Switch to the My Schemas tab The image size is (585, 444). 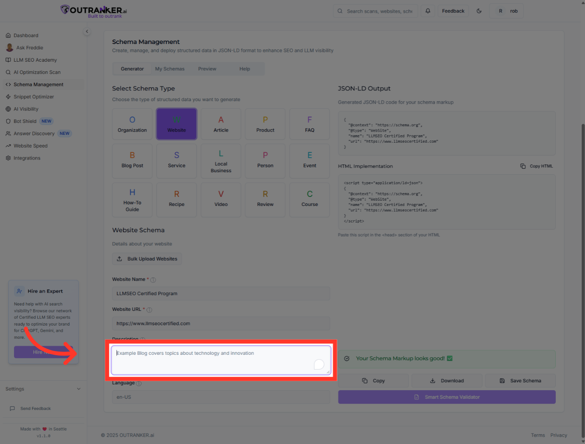point(169,69)
